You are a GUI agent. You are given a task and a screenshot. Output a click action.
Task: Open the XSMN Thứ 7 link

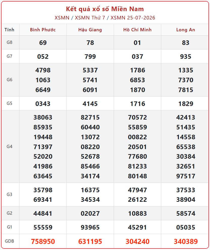click(90, 18)
